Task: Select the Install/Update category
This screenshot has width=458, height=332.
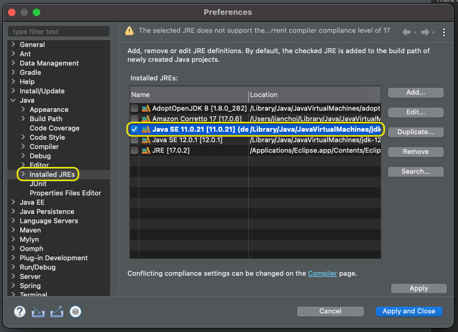Action: tap(42, 91)
